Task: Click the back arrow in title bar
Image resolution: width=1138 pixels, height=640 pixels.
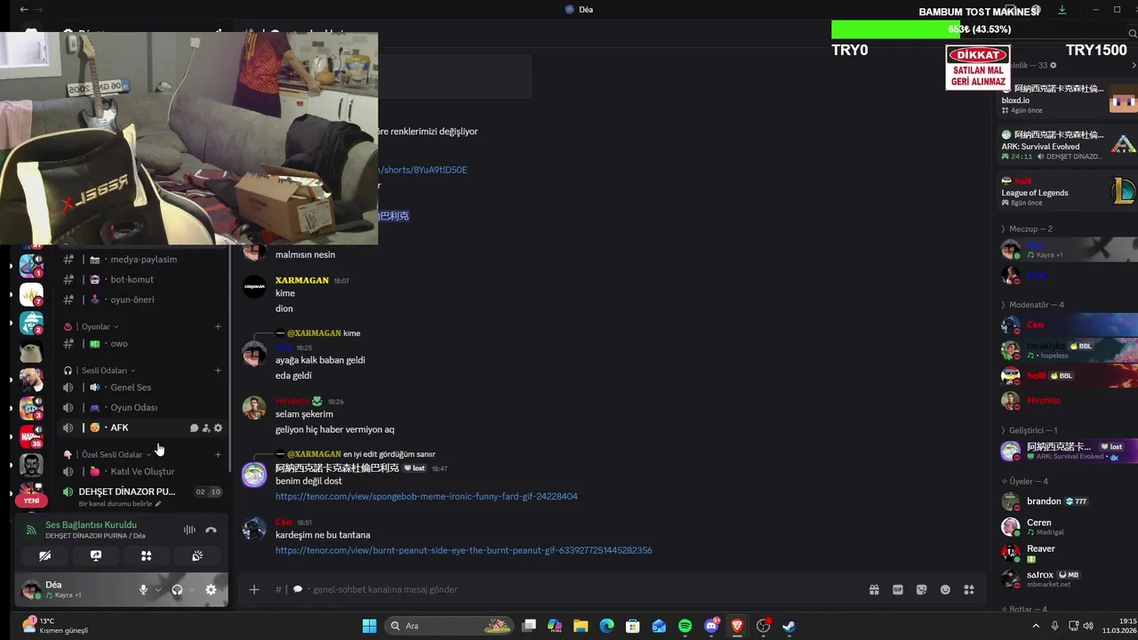Action: point(24,10)
